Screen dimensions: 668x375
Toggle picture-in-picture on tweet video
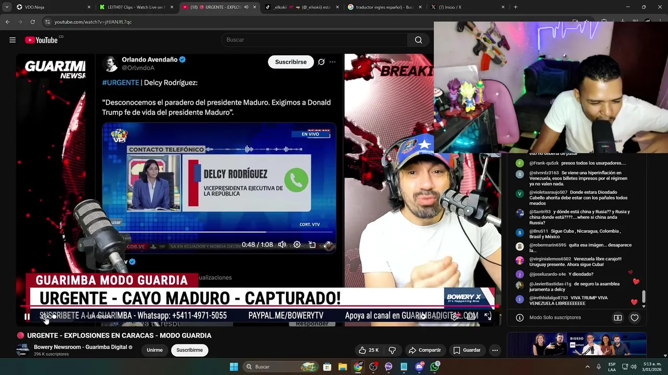point(312,245)
